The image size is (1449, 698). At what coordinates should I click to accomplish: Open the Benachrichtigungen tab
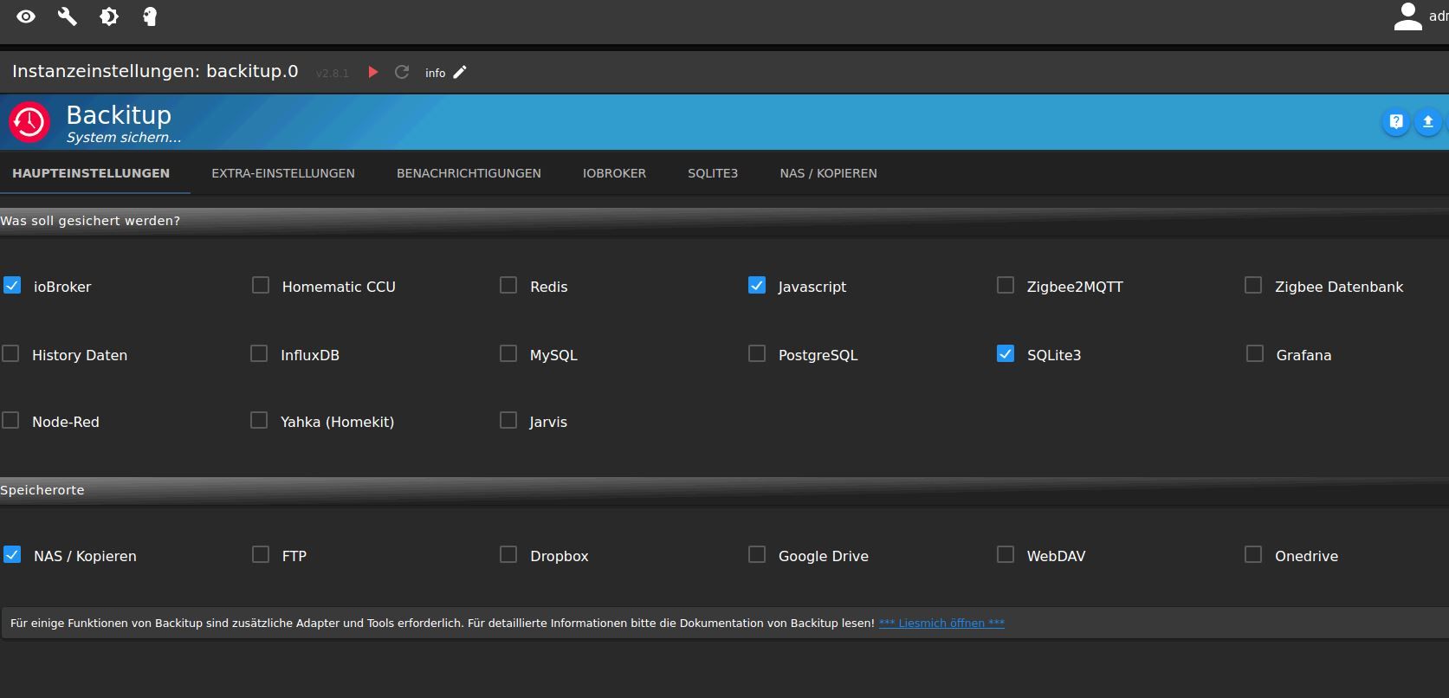click(x=469, y=173)
